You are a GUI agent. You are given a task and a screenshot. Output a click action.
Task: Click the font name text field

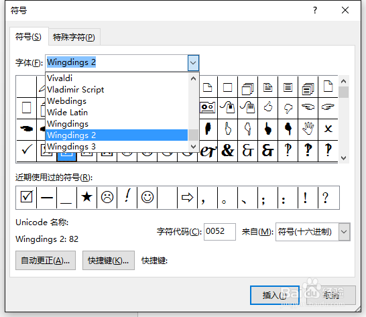click(x=117, y=63)
